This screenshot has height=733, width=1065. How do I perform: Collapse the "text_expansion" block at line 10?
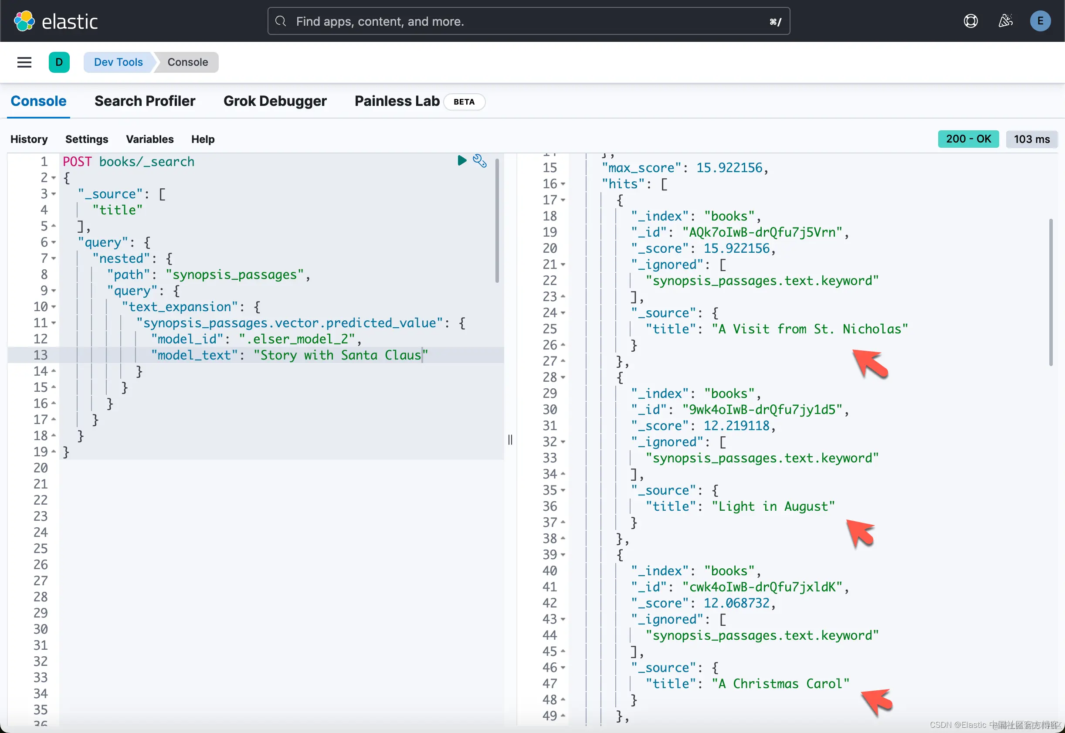(54, 307)
